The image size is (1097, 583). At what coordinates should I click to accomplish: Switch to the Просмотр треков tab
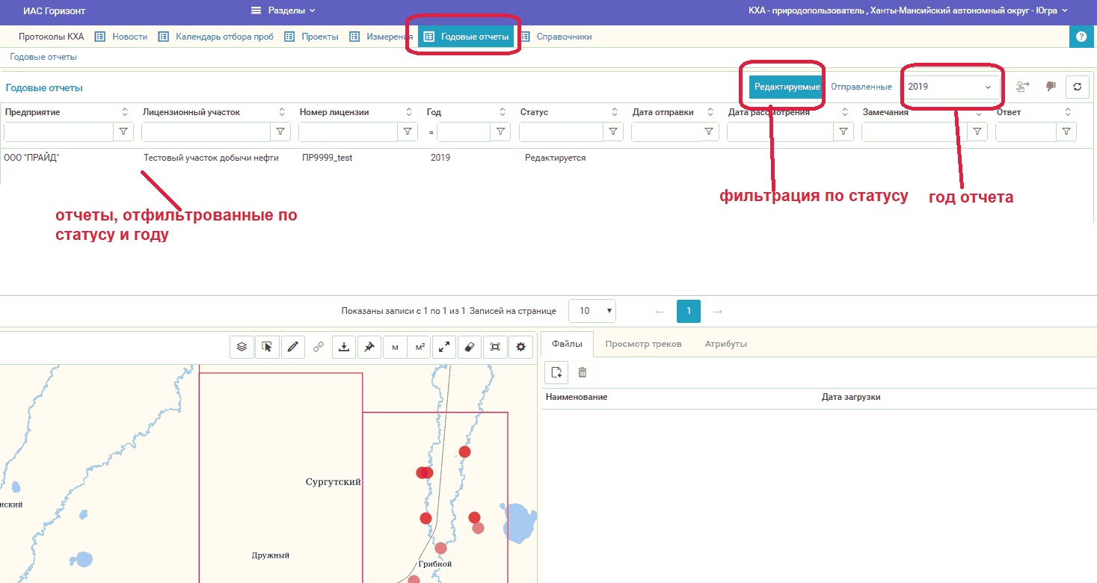(643, 344)
